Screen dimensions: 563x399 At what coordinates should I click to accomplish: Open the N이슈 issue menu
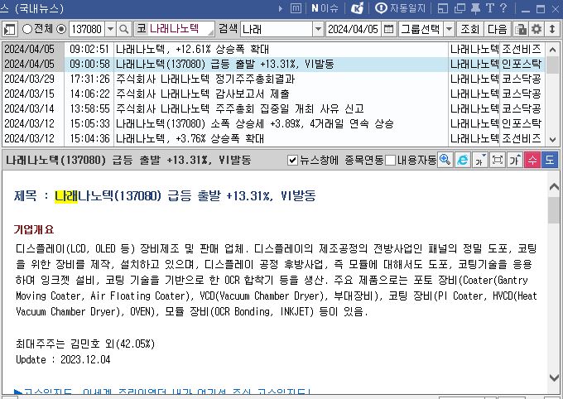click(x=325, y=8)
